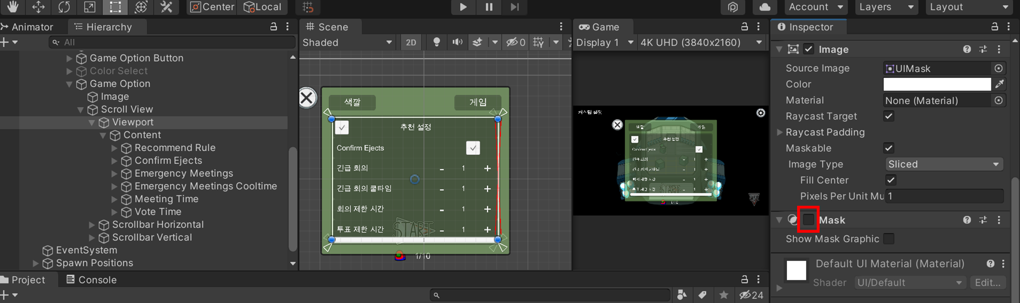
Task: Open the Mask component more options menu
Action: tap(999, 220)
